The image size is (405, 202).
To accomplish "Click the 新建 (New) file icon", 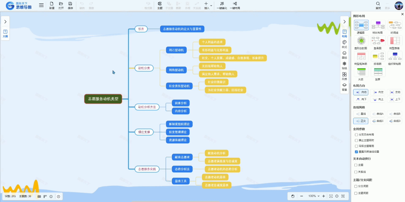I will [x=52, y=4].
